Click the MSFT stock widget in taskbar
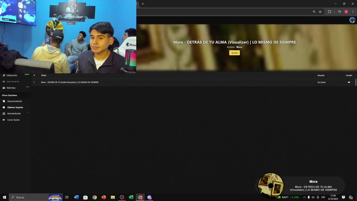Image resolution: width=357 pixels, height=201 pixels. pos(288,197)
